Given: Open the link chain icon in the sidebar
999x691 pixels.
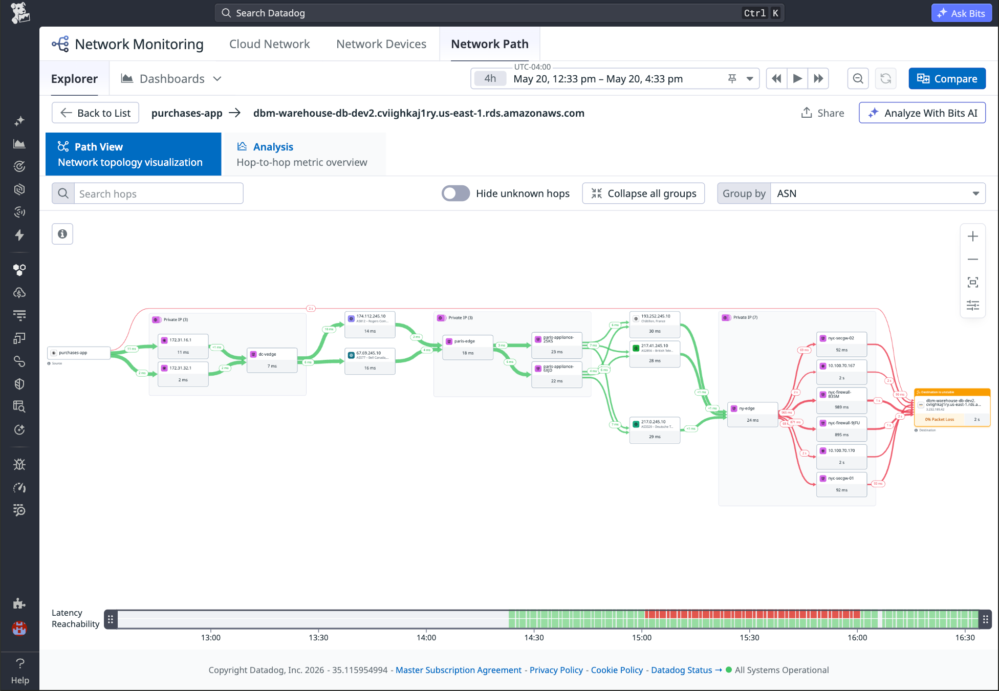Looking at the screenshot, I should [19, 361].
